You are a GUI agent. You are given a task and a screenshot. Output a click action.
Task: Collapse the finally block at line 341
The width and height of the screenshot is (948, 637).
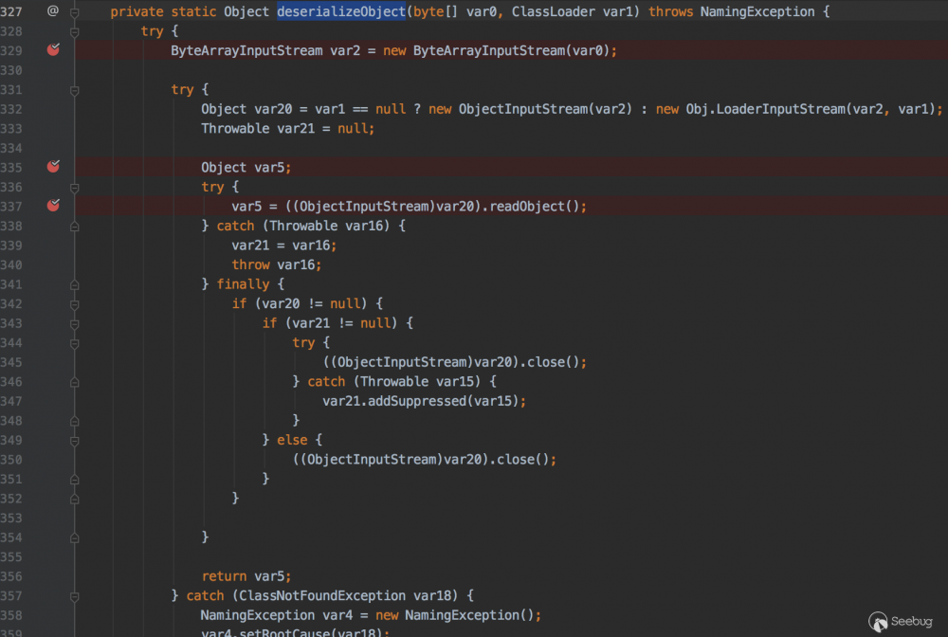[x=74, y=284]
